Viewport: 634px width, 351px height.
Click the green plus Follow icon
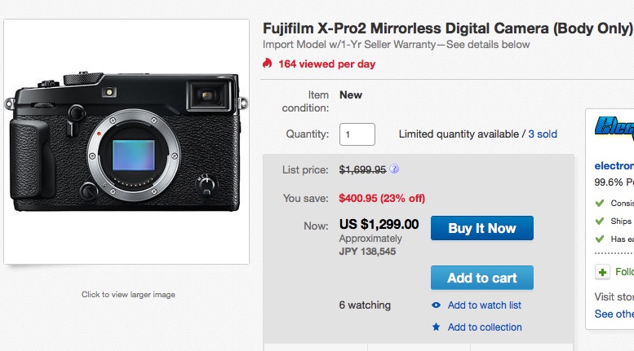(x=602, y=272)
